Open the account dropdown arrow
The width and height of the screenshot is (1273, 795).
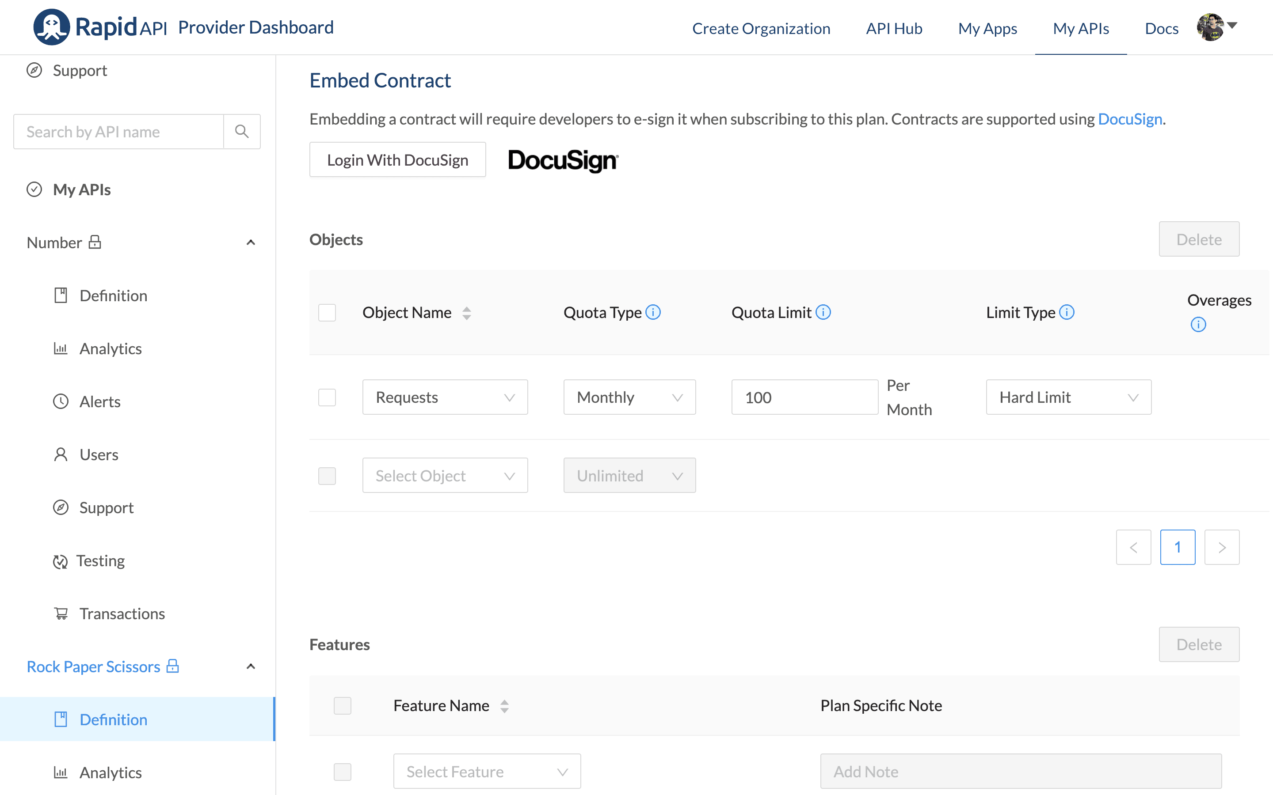tap(1232, 25)
